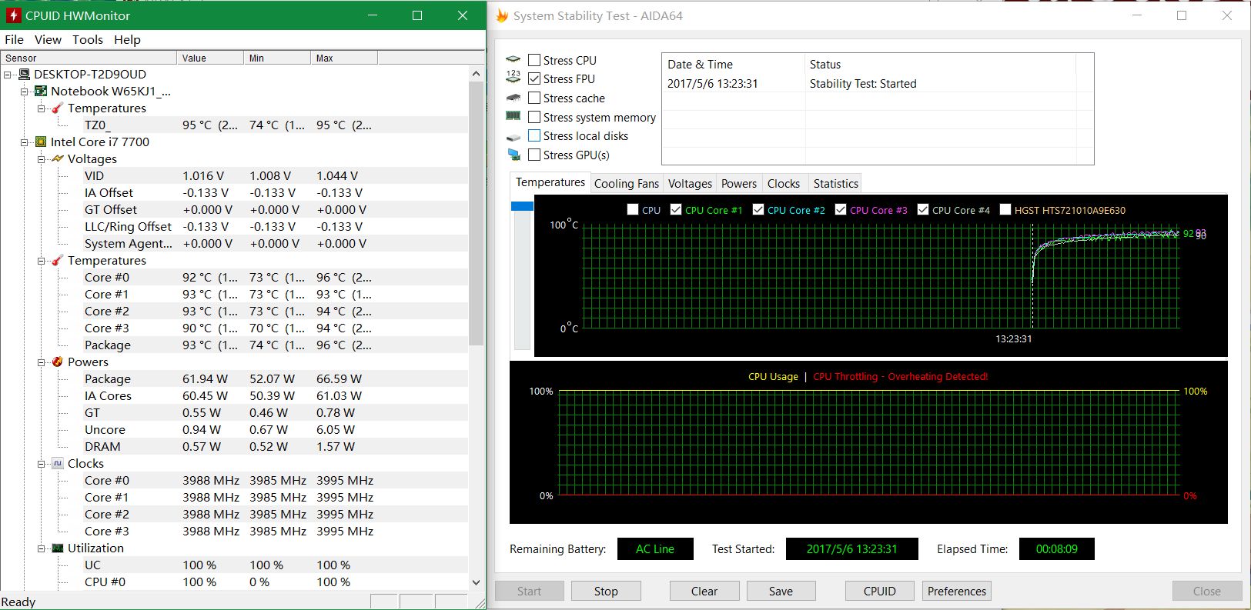Image resolution: width=1251 pixels, height=610 pixels.
Task: Click the icon beside Stress cache
Action: (x=513, y=98)
